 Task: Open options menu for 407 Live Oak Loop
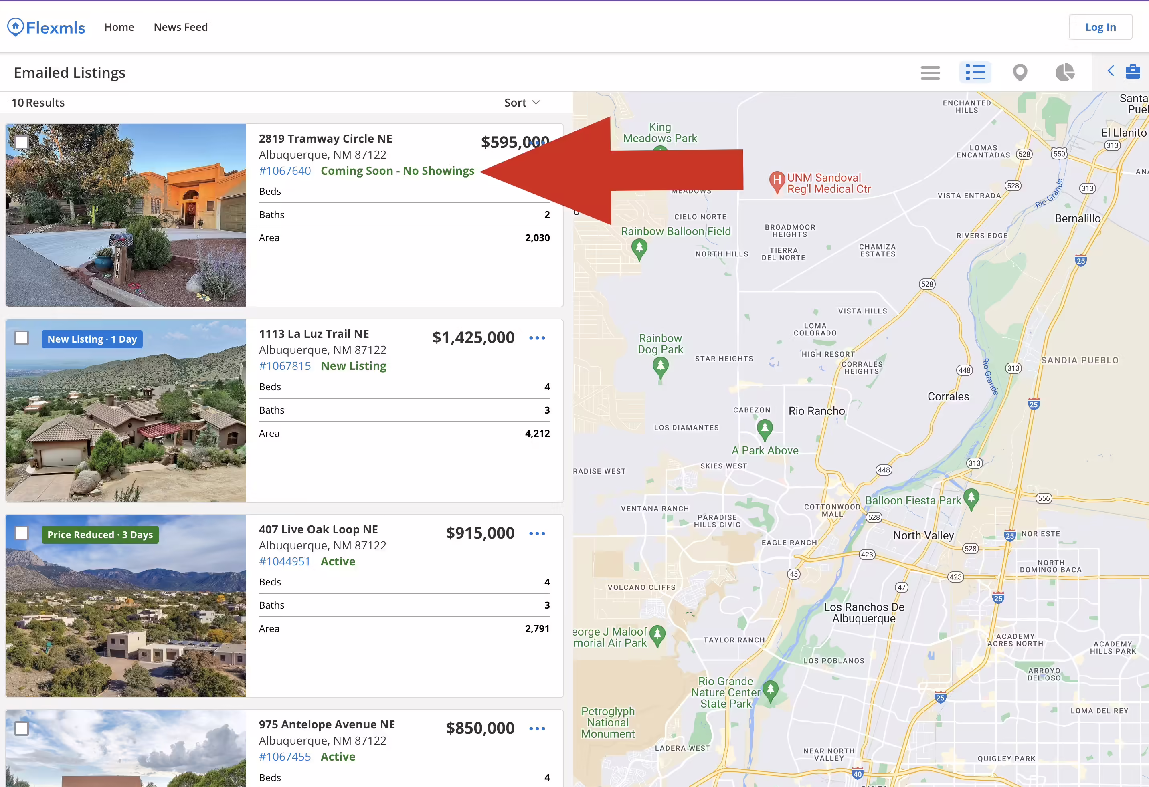pyautogui.click(x=537, y=533)
